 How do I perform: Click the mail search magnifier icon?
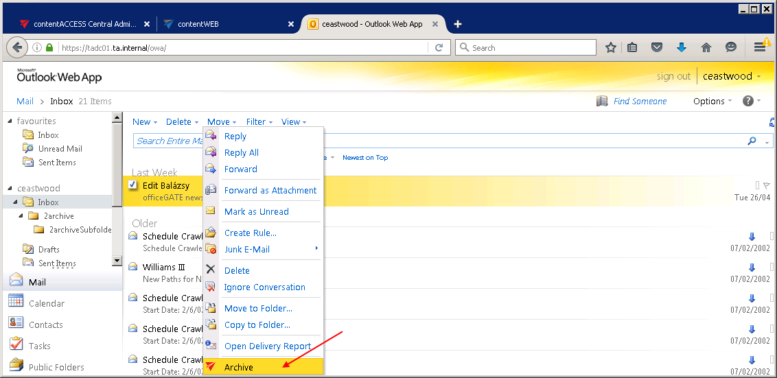click(x=752, y=141)
